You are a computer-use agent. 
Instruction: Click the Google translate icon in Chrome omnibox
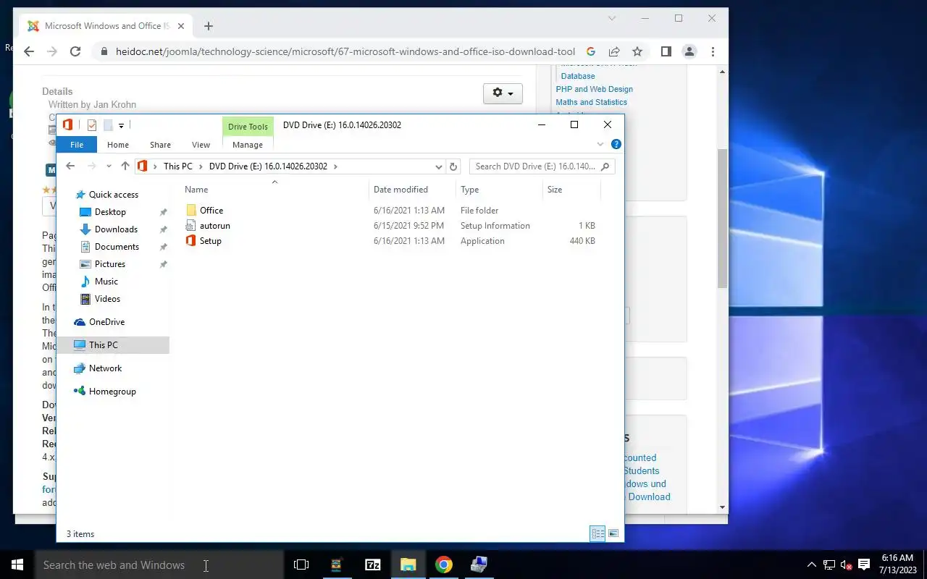point(591,51)
